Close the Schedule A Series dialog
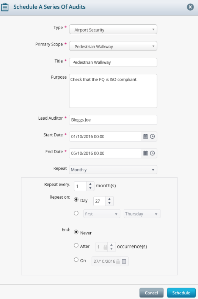The height and width of the screenshot is (299, 198). pyautogui.click(x=190, y=7)
